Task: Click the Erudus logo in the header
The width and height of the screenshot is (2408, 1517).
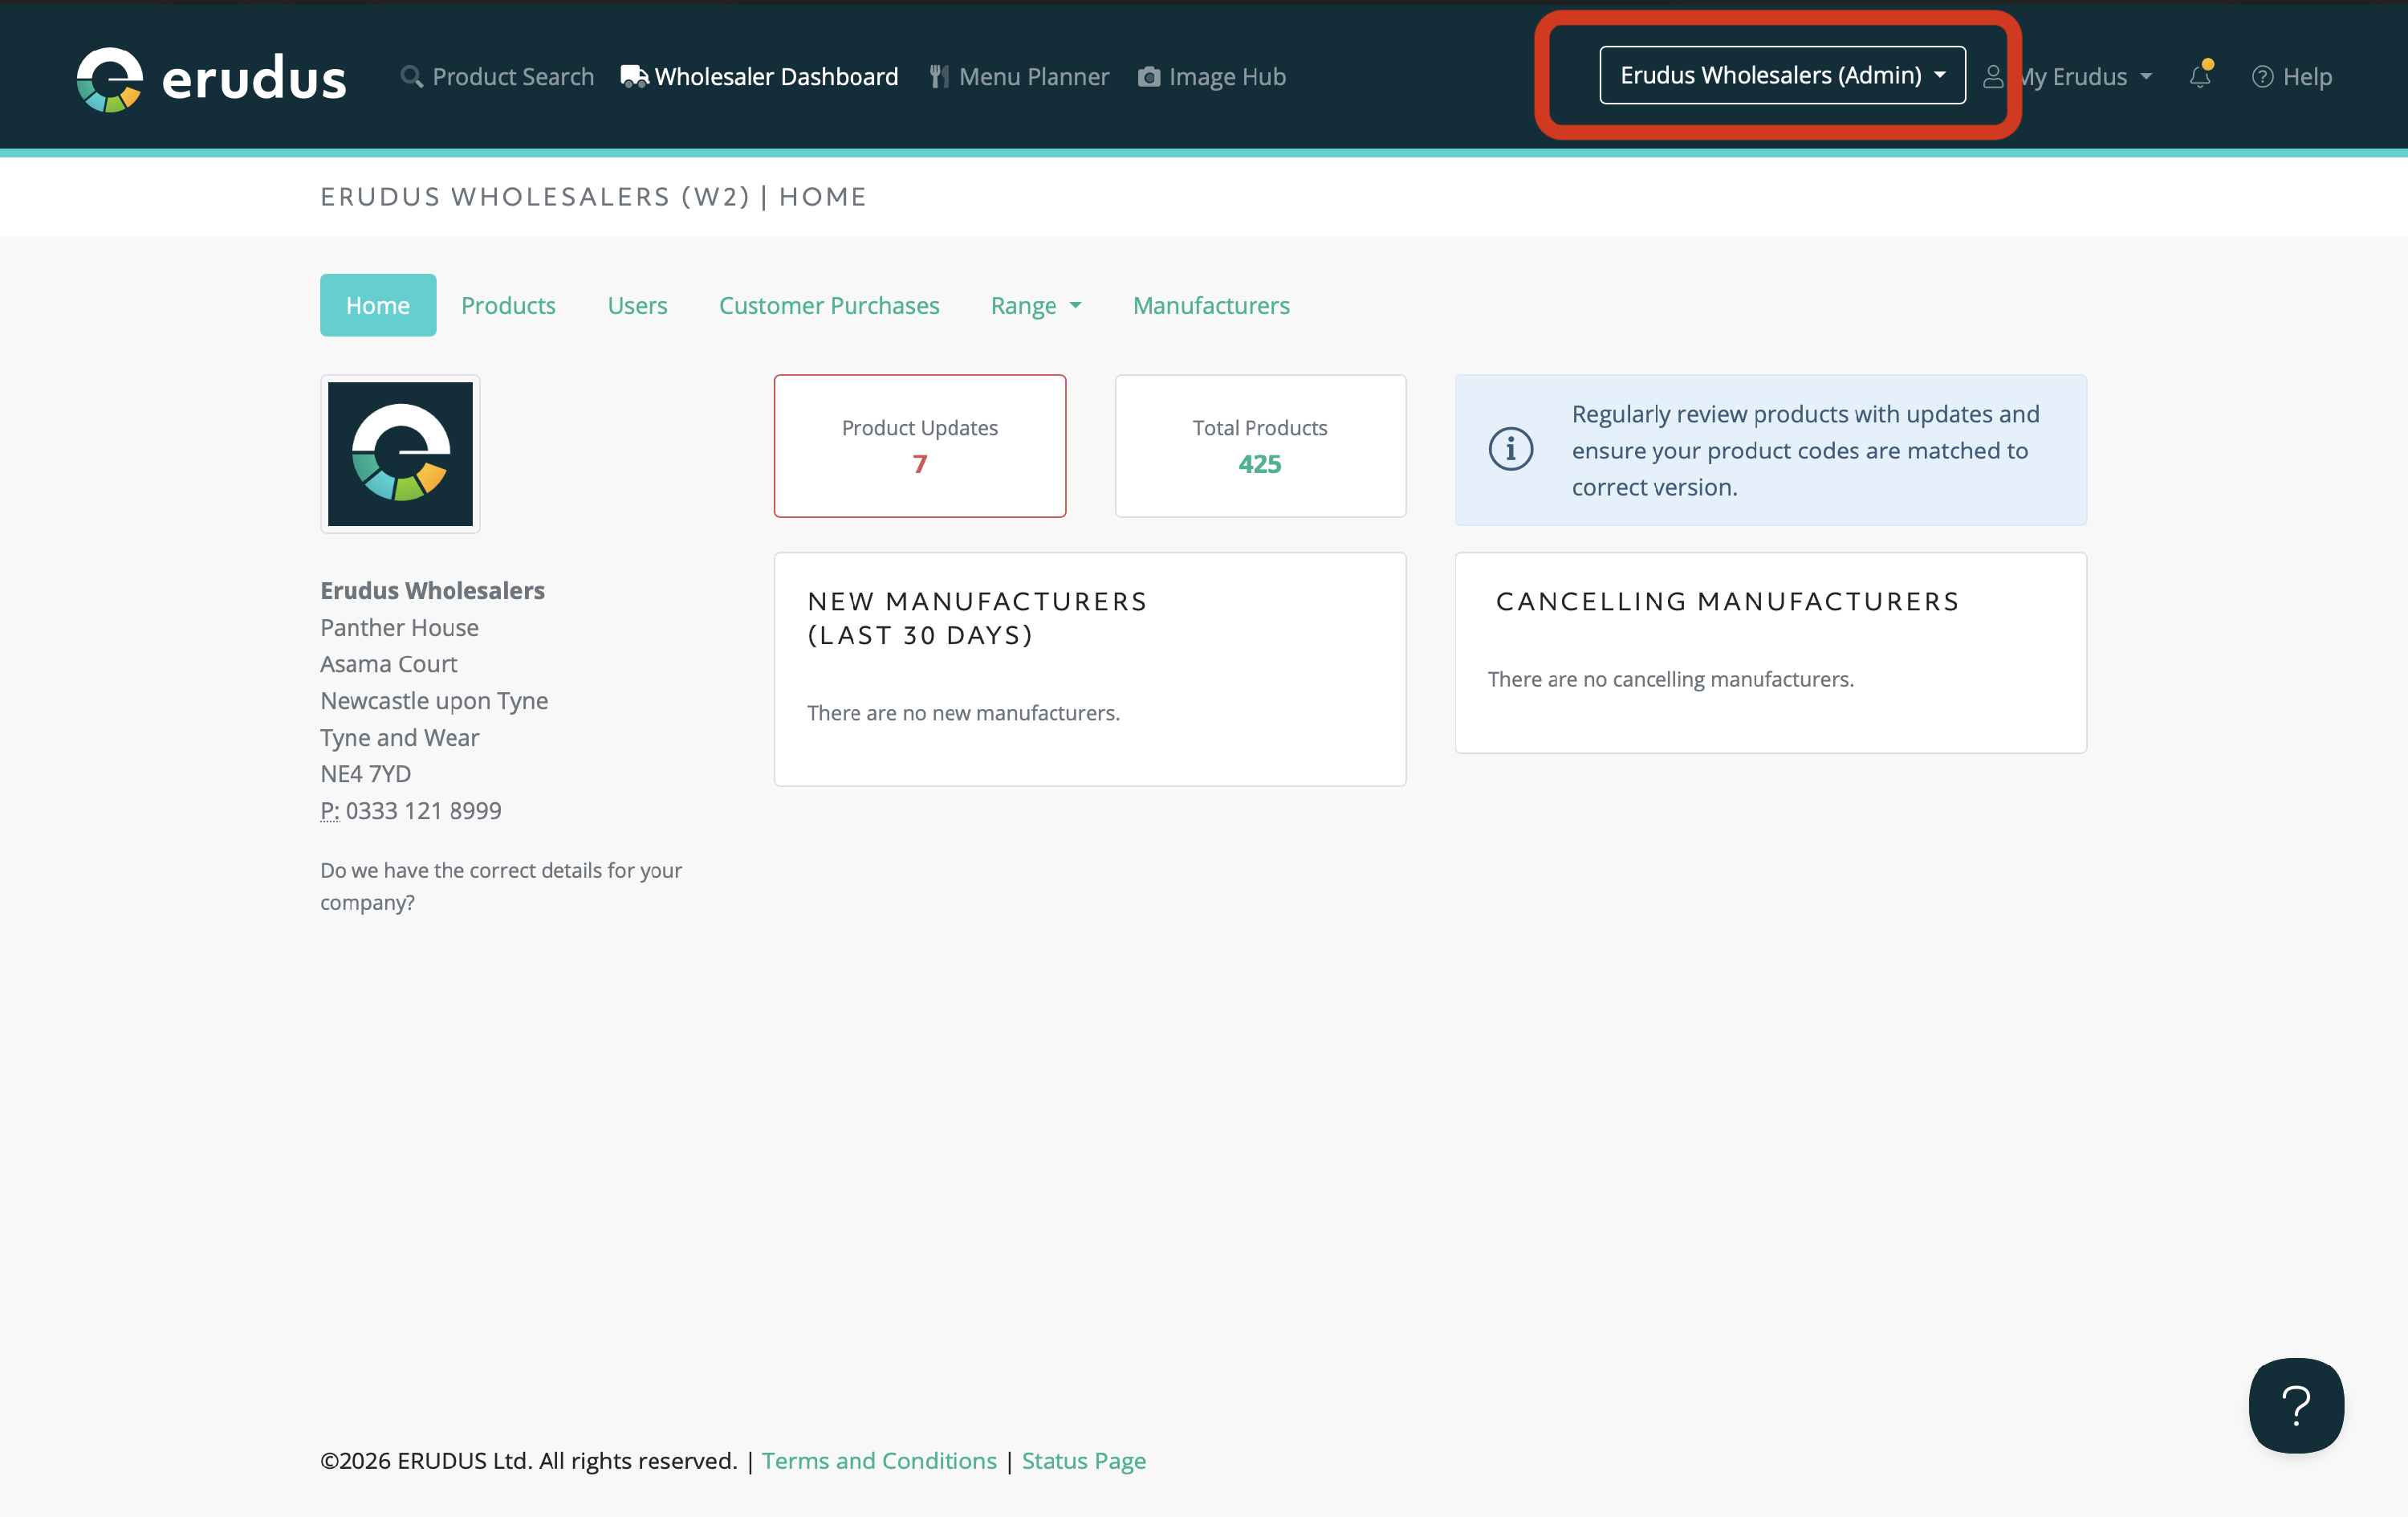Action: click(211, 78)
